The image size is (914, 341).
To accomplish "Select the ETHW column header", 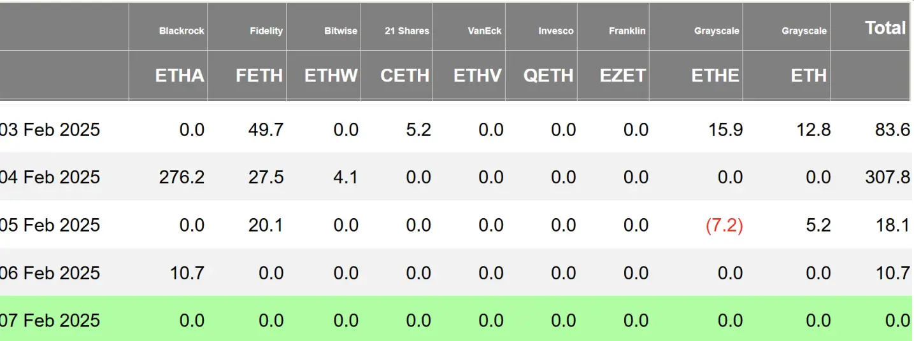I will click(331, 76).
